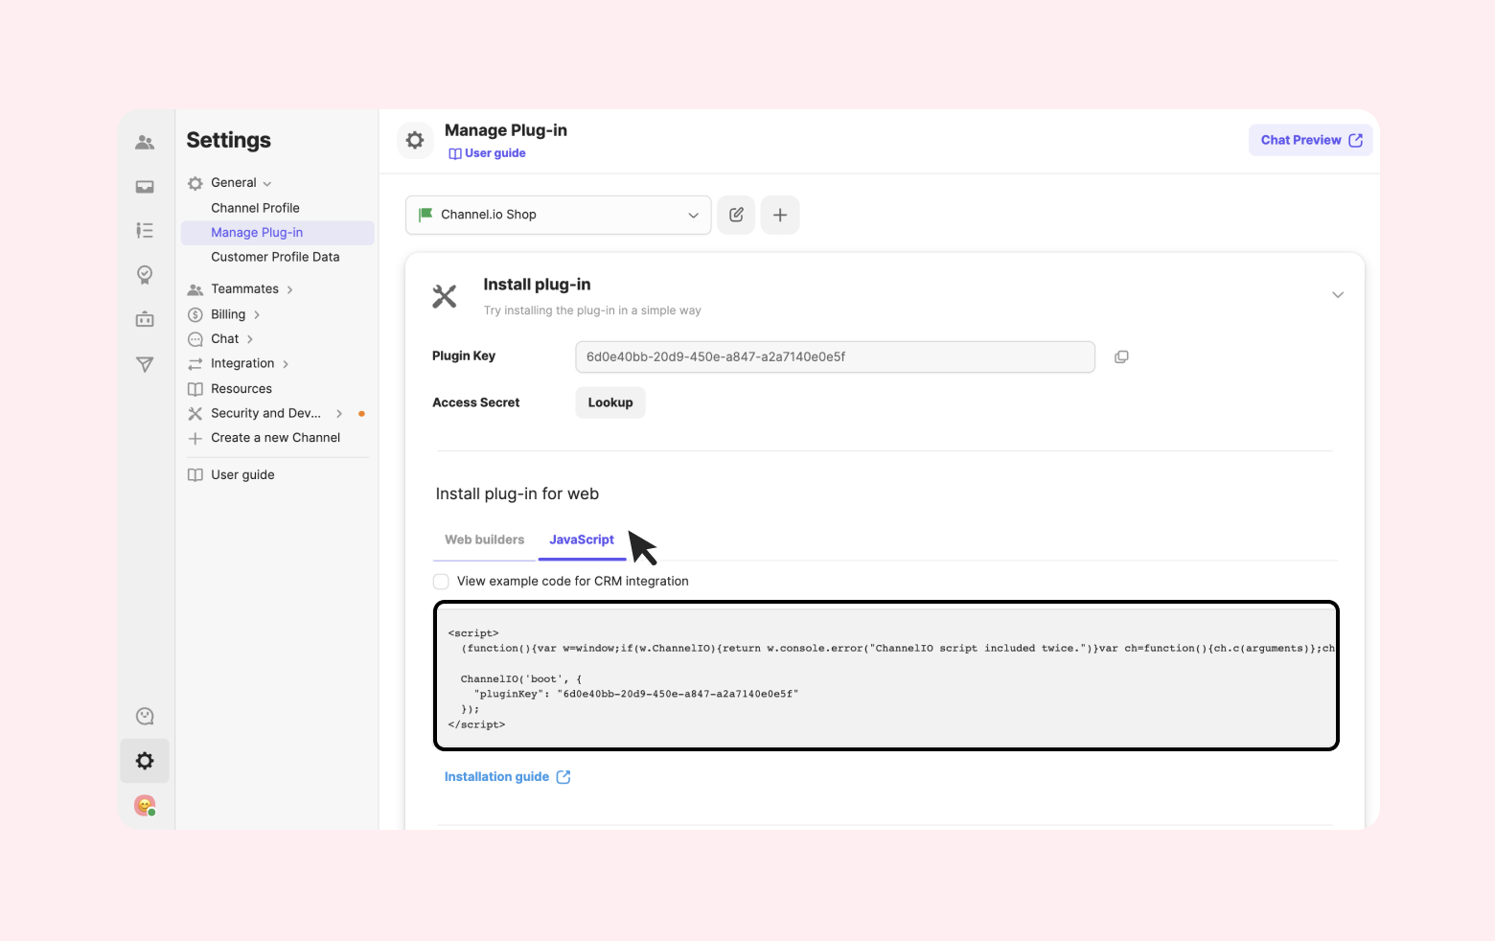Open the User guide link under Manage Plug-in
Image resolution: width=1495 pixels, height=941 pixels.
point(495,153)
